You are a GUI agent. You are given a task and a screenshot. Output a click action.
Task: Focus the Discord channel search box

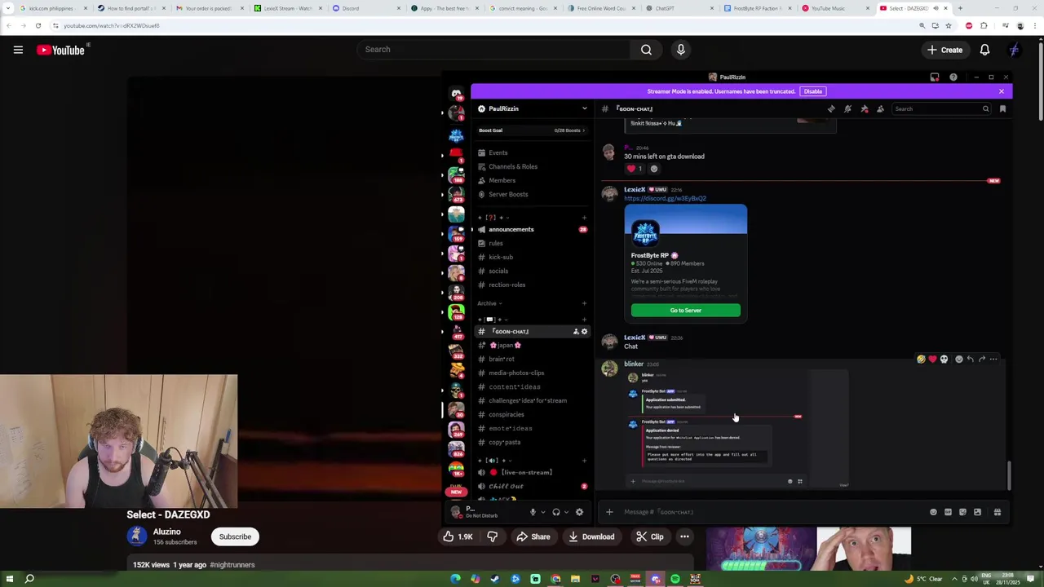tap(941, 108)
